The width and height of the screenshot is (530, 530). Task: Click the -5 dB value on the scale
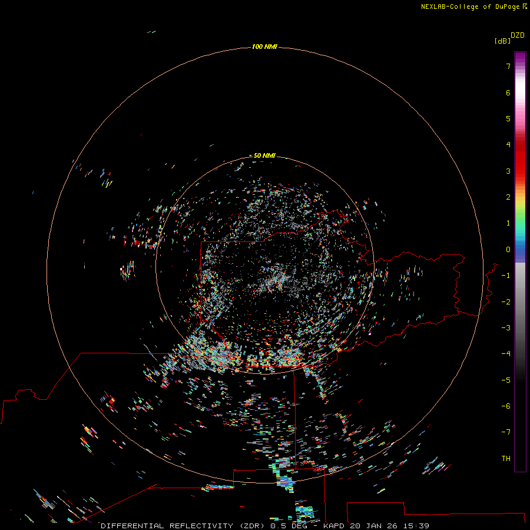pyautogui.click(x=506, y=380)
